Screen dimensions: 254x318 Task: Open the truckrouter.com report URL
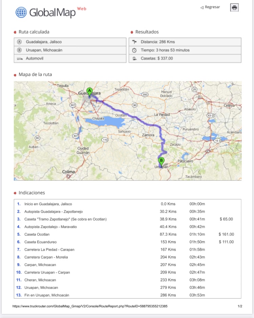(x=90, y=306)
